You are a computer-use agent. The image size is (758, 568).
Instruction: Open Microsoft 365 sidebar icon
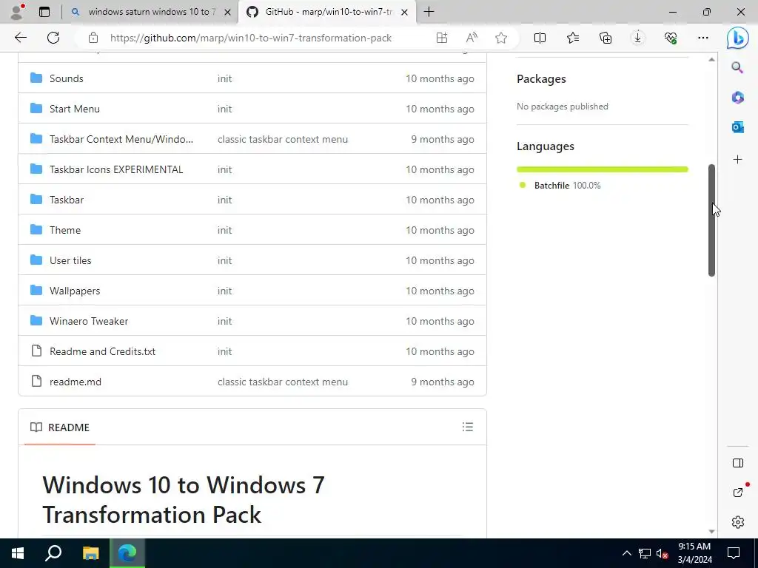click(x=737, y=97)
